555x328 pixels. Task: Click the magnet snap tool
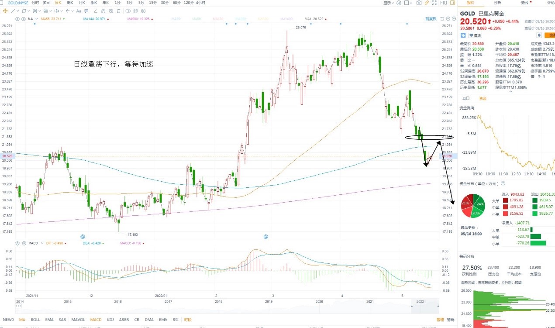pyautogui.click(x=103, y=11)
